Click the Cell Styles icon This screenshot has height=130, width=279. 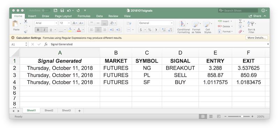(x=206, y=24)
